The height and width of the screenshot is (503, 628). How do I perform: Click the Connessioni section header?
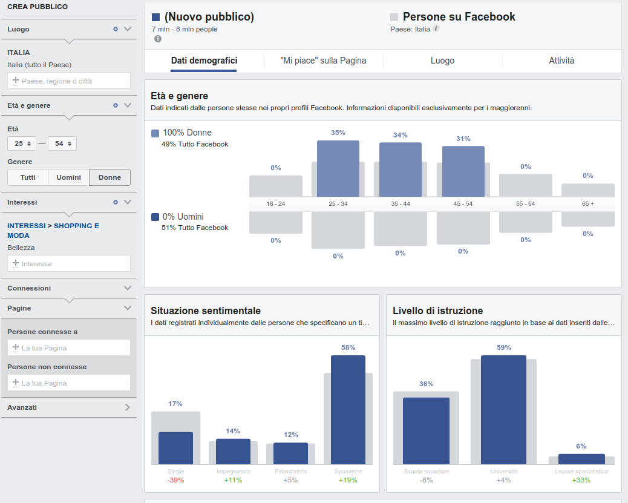click(69, 288)
